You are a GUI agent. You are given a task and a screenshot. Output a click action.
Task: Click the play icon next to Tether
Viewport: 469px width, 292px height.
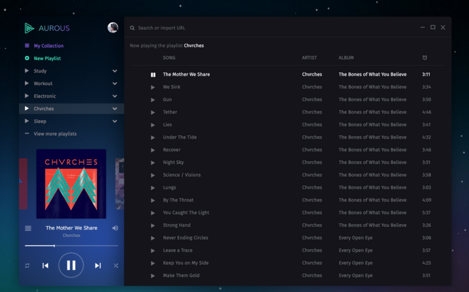pyautogui.click(x=153, y=112)
